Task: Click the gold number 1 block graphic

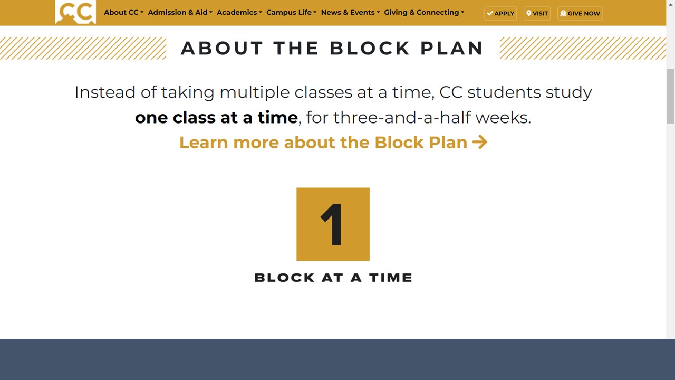Action: point(333,224)
